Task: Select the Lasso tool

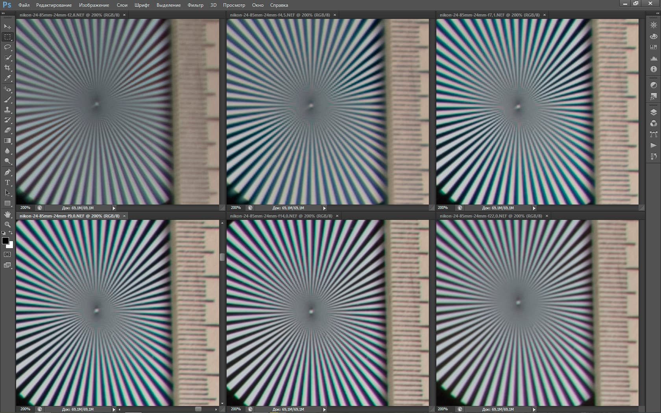Action: point(7,47)
